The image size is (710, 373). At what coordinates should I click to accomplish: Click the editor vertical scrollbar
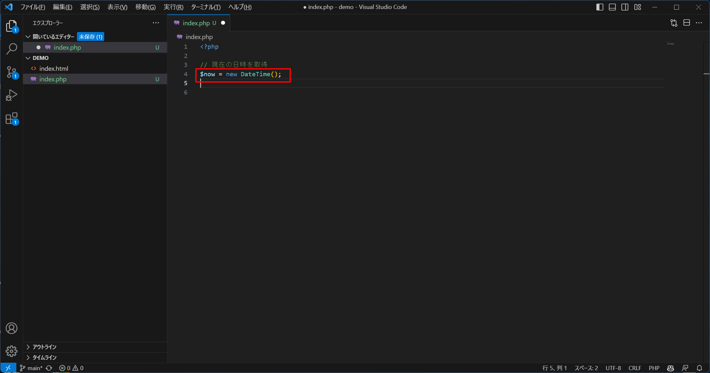tap(706, 202)
